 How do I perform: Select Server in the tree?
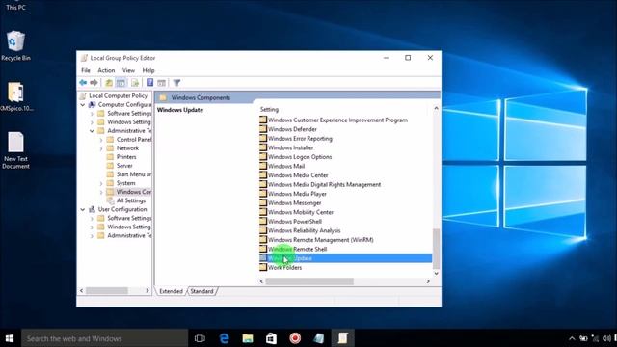(x=124, y=166)
